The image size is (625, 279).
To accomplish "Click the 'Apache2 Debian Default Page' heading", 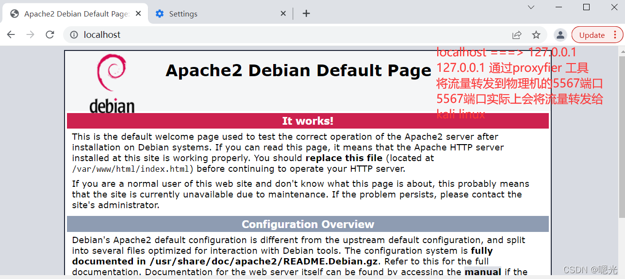I will [298, 71].
